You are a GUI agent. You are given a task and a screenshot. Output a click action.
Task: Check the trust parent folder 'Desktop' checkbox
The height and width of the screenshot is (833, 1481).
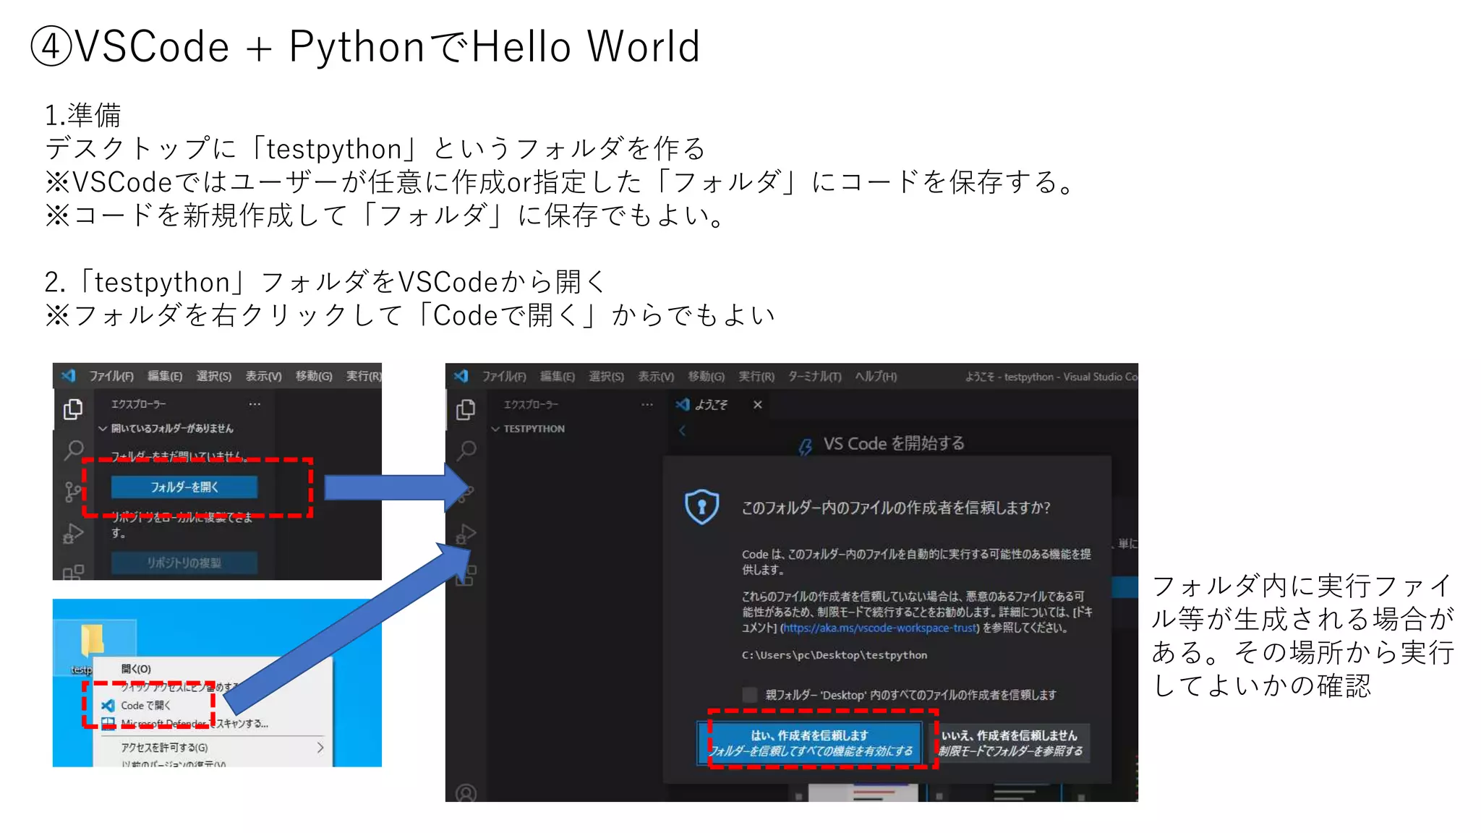[x=750, y=695]
